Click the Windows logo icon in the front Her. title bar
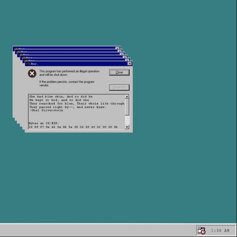This screenshot has width=237, height=237. (27, 64)
